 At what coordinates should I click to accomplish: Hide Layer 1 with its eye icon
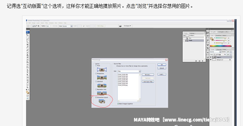click(211, 57)
